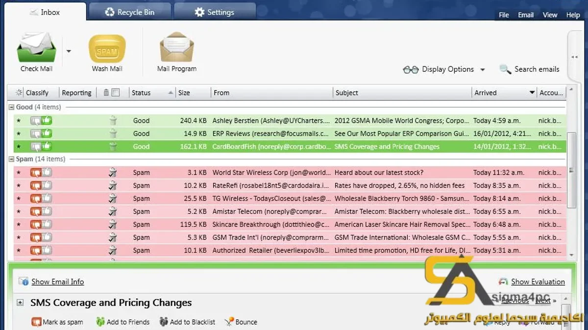The image size is (588, 330).
Task: Click the Reporting column header
Action: click(76, 92)
